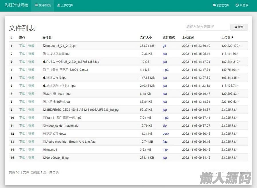Click the flac format link for Audio machine

pos(165,142)
